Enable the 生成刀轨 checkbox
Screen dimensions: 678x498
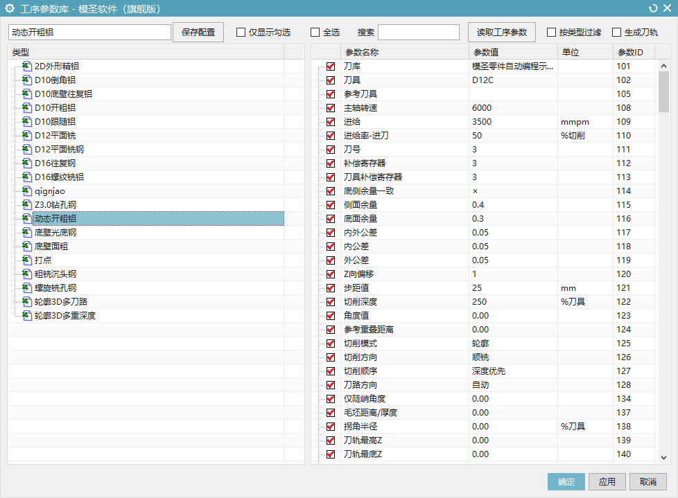point(616,33)
